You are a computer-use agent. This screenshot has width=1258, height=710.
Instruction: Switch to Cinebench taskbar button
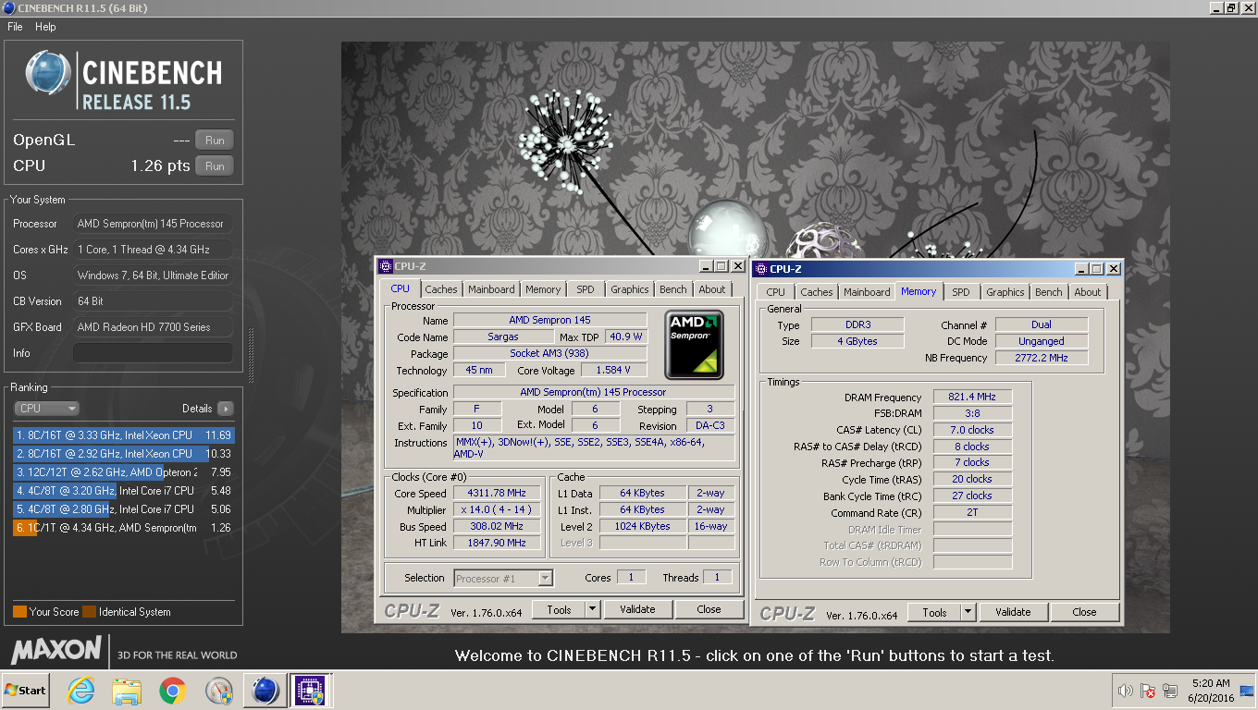(265, 691)
